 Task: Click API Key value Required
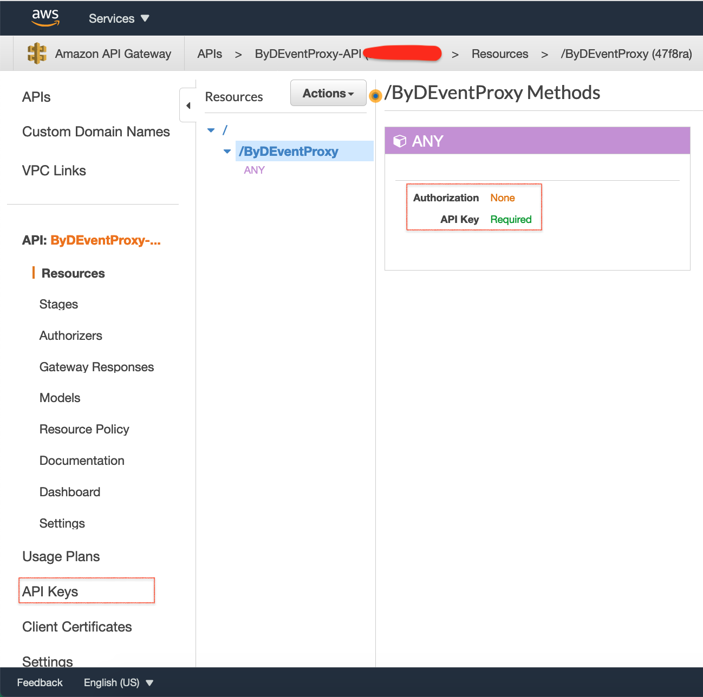(x=511, y=220)
